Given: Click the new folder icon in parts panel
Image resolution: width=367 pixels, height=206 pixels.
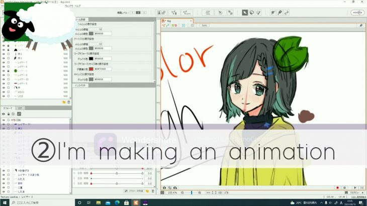Looking at the screenshot, I should click(x=64, y=102).
